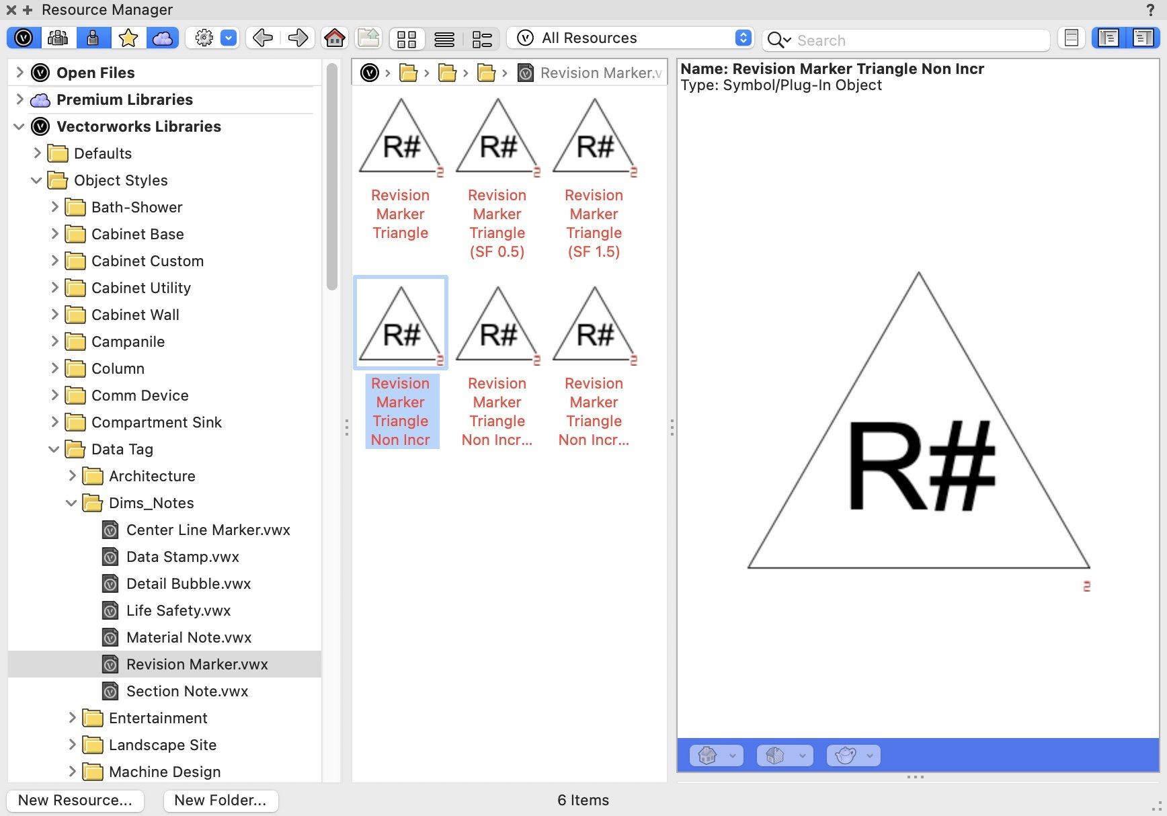The width and height of the screenshot is (1167, 816).
Task: Click the Home navigation icon
Action: tap(335, 38)
